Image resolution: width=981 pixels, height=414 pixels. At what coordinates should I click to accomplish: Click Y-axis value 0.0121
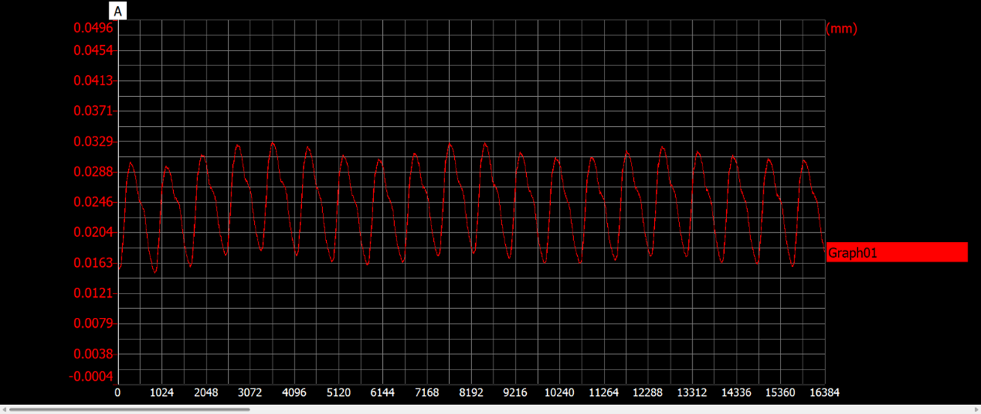[93, 293]
